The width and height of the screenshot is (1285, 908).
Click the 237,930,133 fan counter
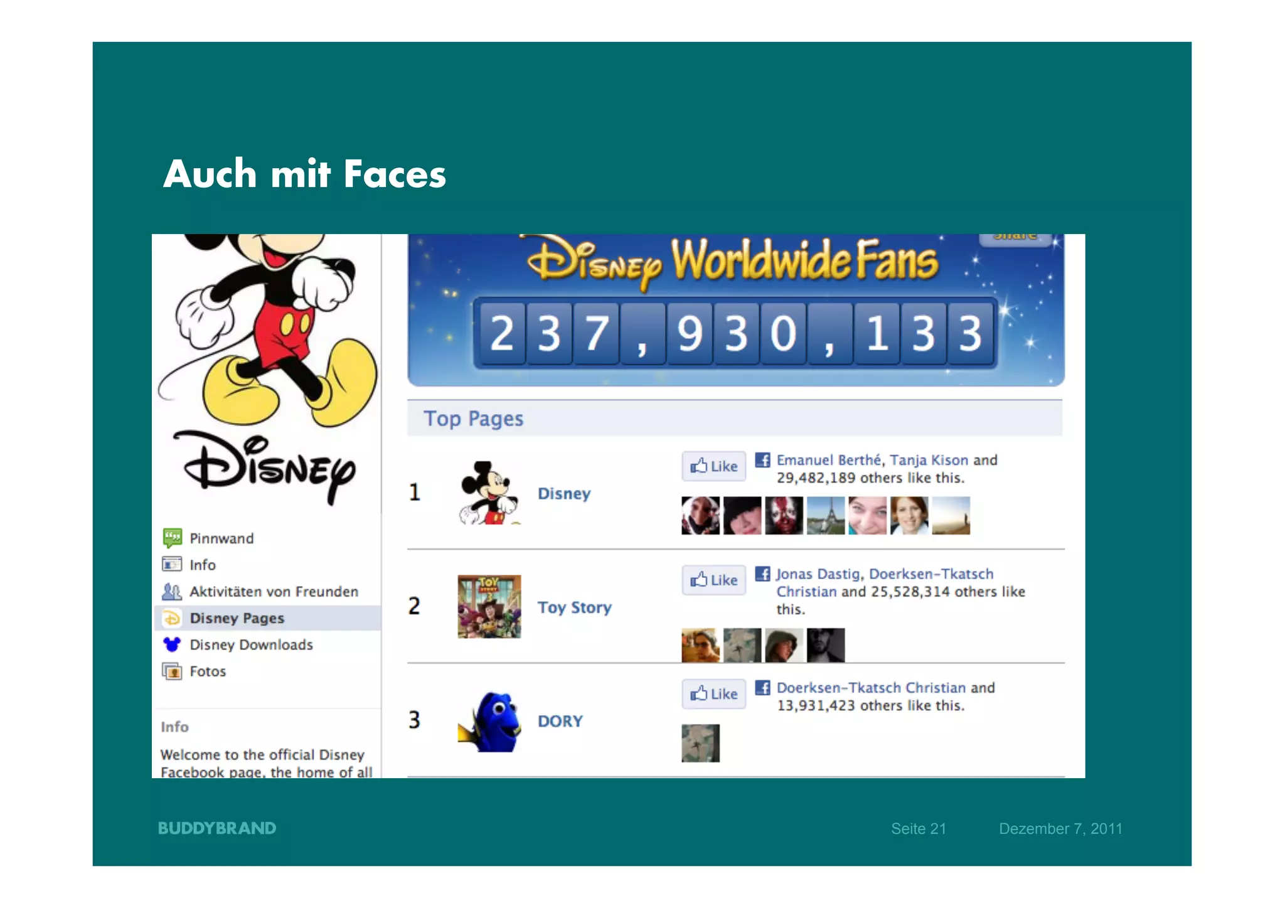[x=735, y=333]
